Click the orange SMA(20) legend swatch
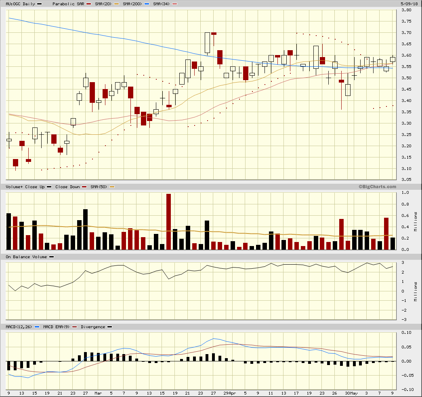 coord(117,4)
